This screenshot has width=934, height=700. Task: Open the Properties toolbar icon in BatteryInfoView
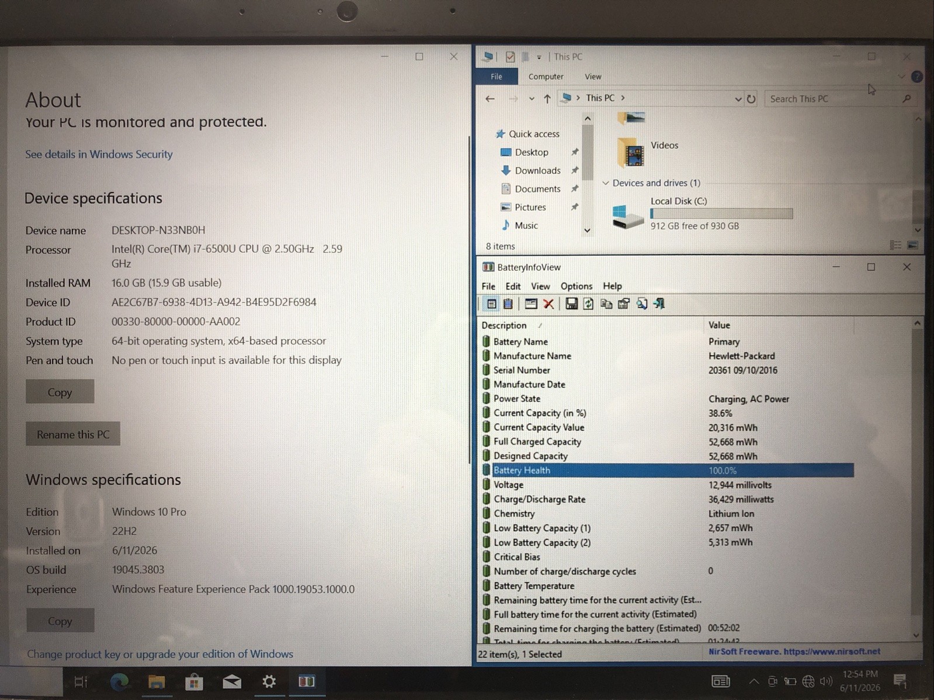coord(624,304)
